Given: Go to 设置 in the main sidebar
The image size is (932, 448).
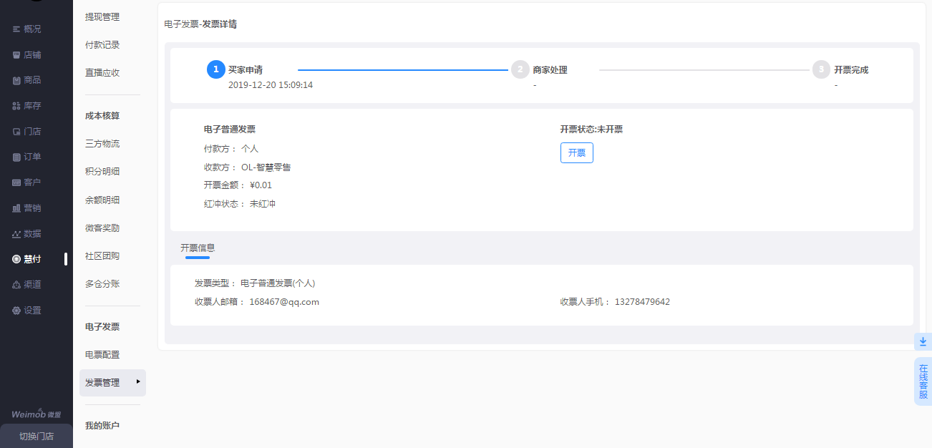Looking at the screenshot, I should (x=32, y=311).
